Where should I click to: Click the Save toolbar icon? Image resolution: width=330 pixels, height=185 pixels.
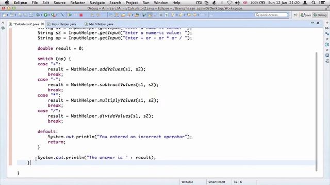(x=20, y=15)
